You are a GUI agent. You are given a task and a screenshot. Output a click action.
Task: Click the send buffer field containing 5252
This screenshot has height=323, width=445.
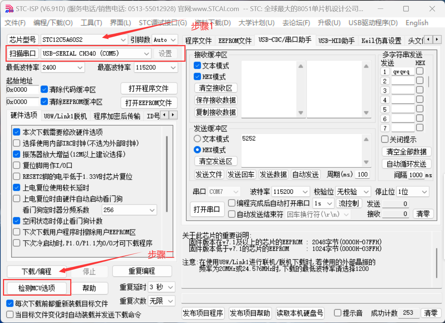coord(302,150)
